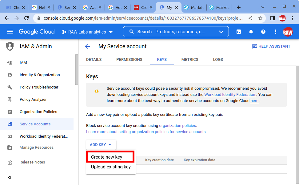Click the IAM person-add sidebar icon
This screenshot has width=299, height=185.
10,63
